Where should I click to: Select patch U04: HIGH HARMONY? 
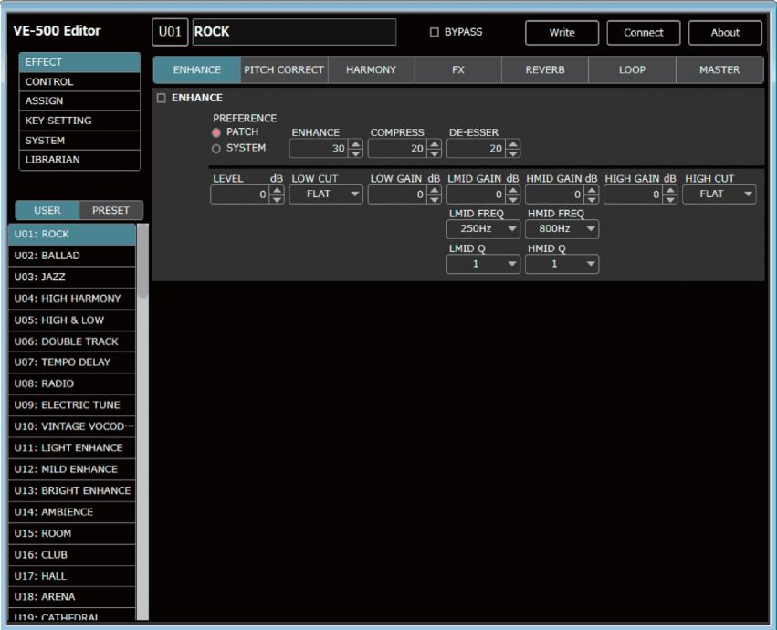point(72,299)
